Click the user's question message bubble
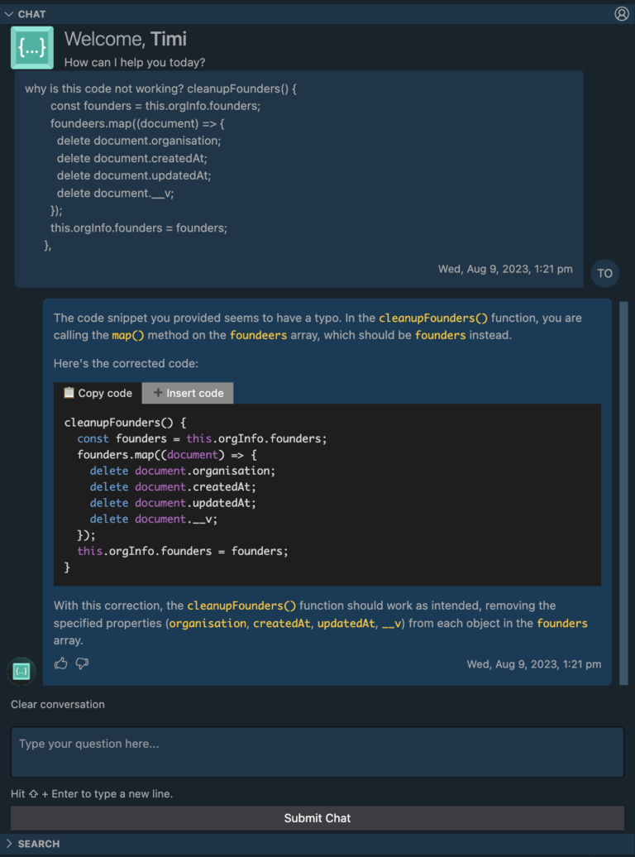 pos(298,165)
